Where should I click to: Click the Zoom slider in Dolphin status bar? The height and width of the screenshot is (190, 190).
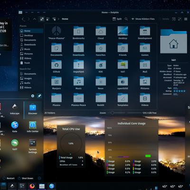[116, 113]
